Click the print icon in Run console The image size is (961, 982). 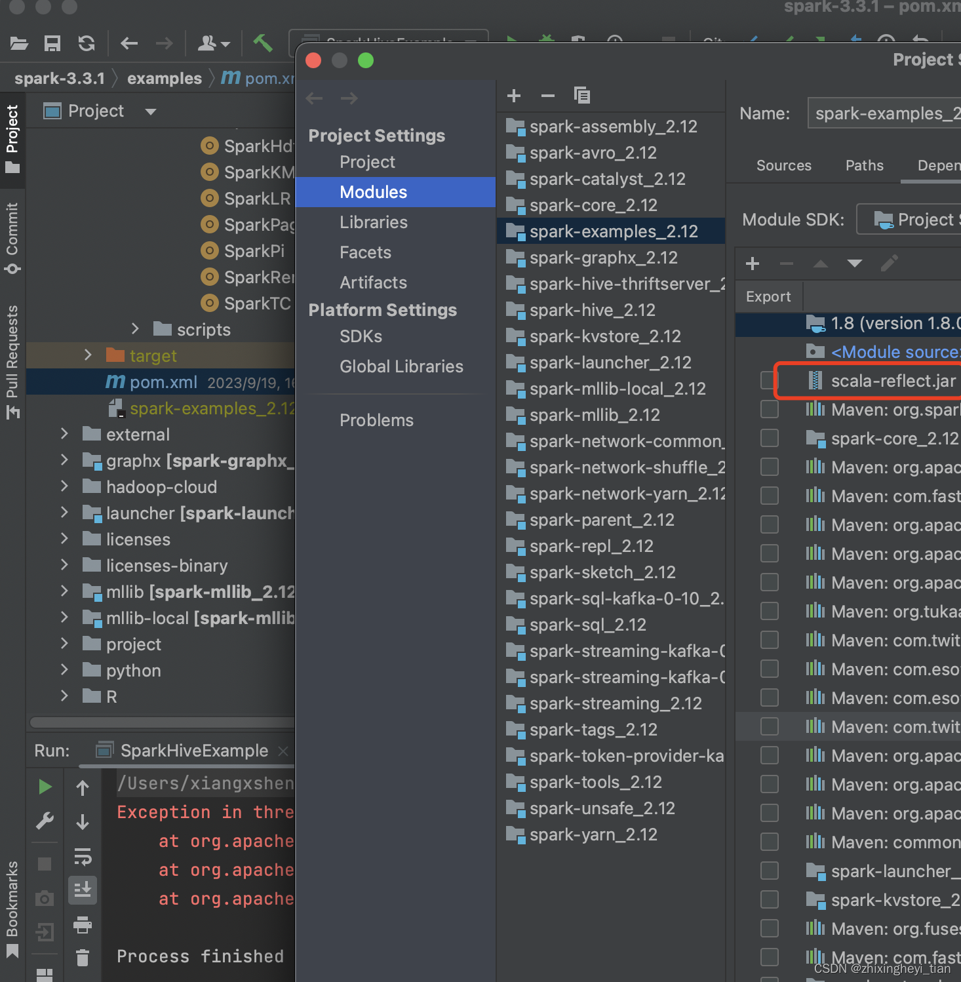[83, 924]
